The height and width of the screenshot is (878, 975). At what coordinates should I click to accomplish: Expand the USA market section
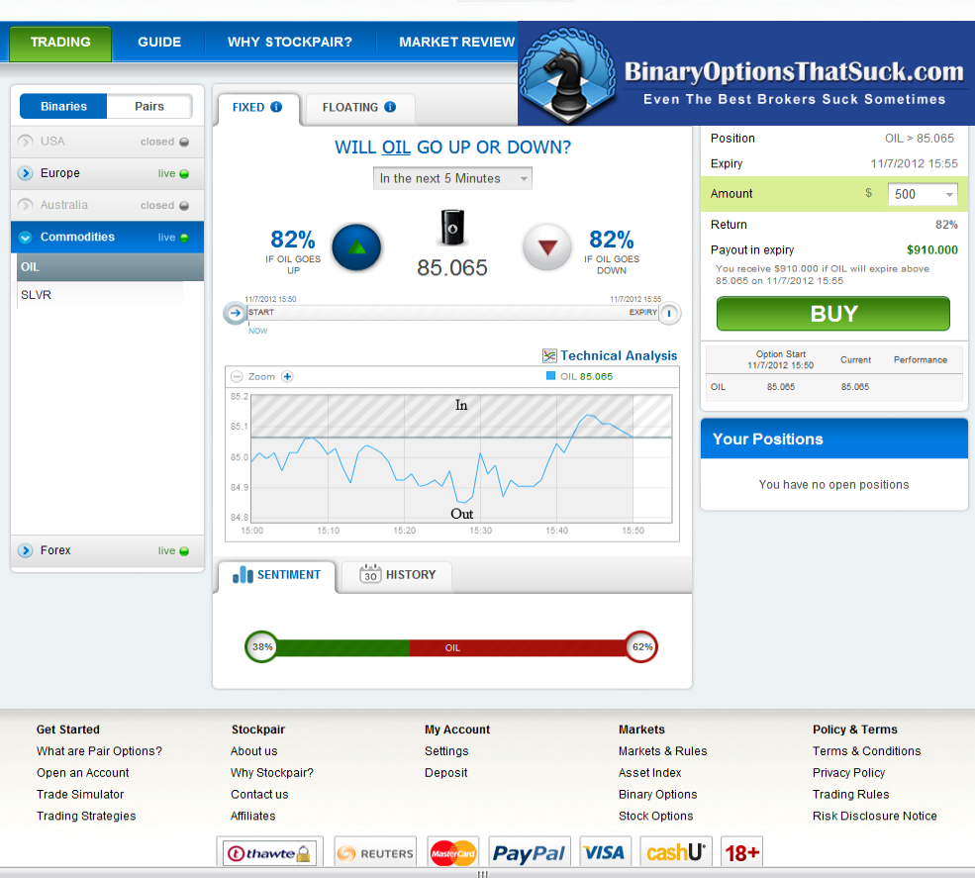107,142
